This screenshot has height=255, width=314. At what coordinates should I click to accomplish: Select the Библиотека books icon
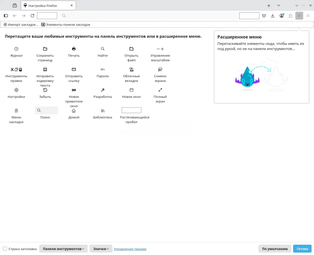102,110
